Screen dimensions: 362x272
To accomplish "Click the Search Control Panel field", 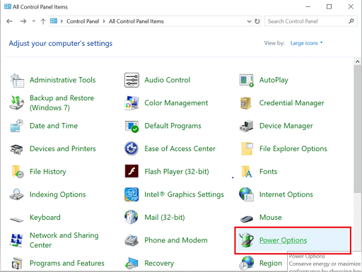I will click(310, 21).
